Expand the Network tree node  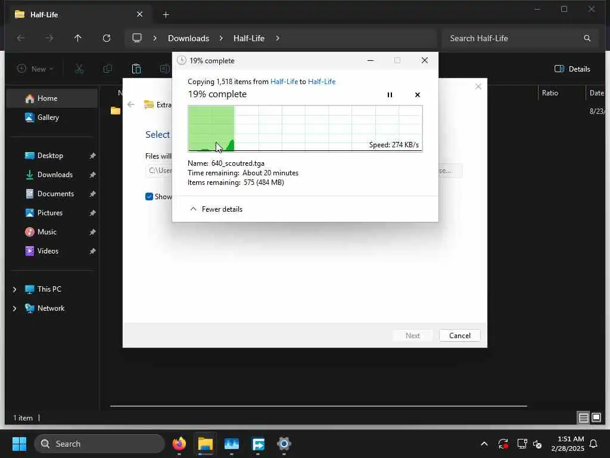[15, 308]
